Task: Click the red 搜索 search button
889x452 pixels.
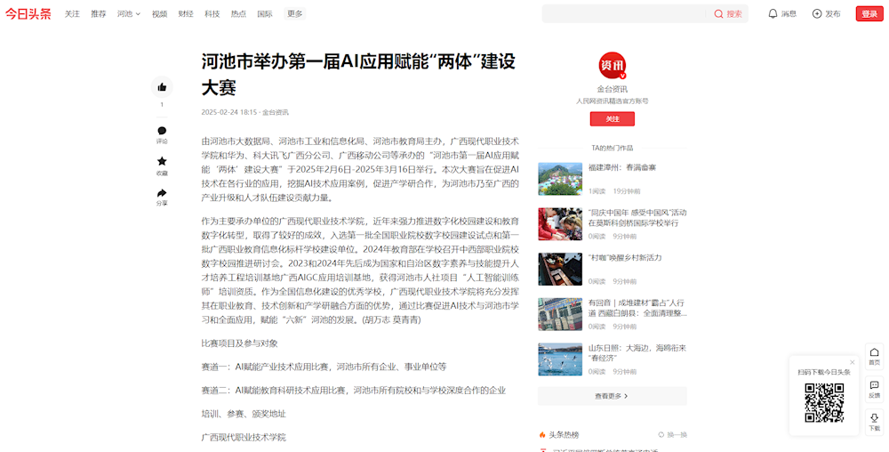Action: (728, 13)
